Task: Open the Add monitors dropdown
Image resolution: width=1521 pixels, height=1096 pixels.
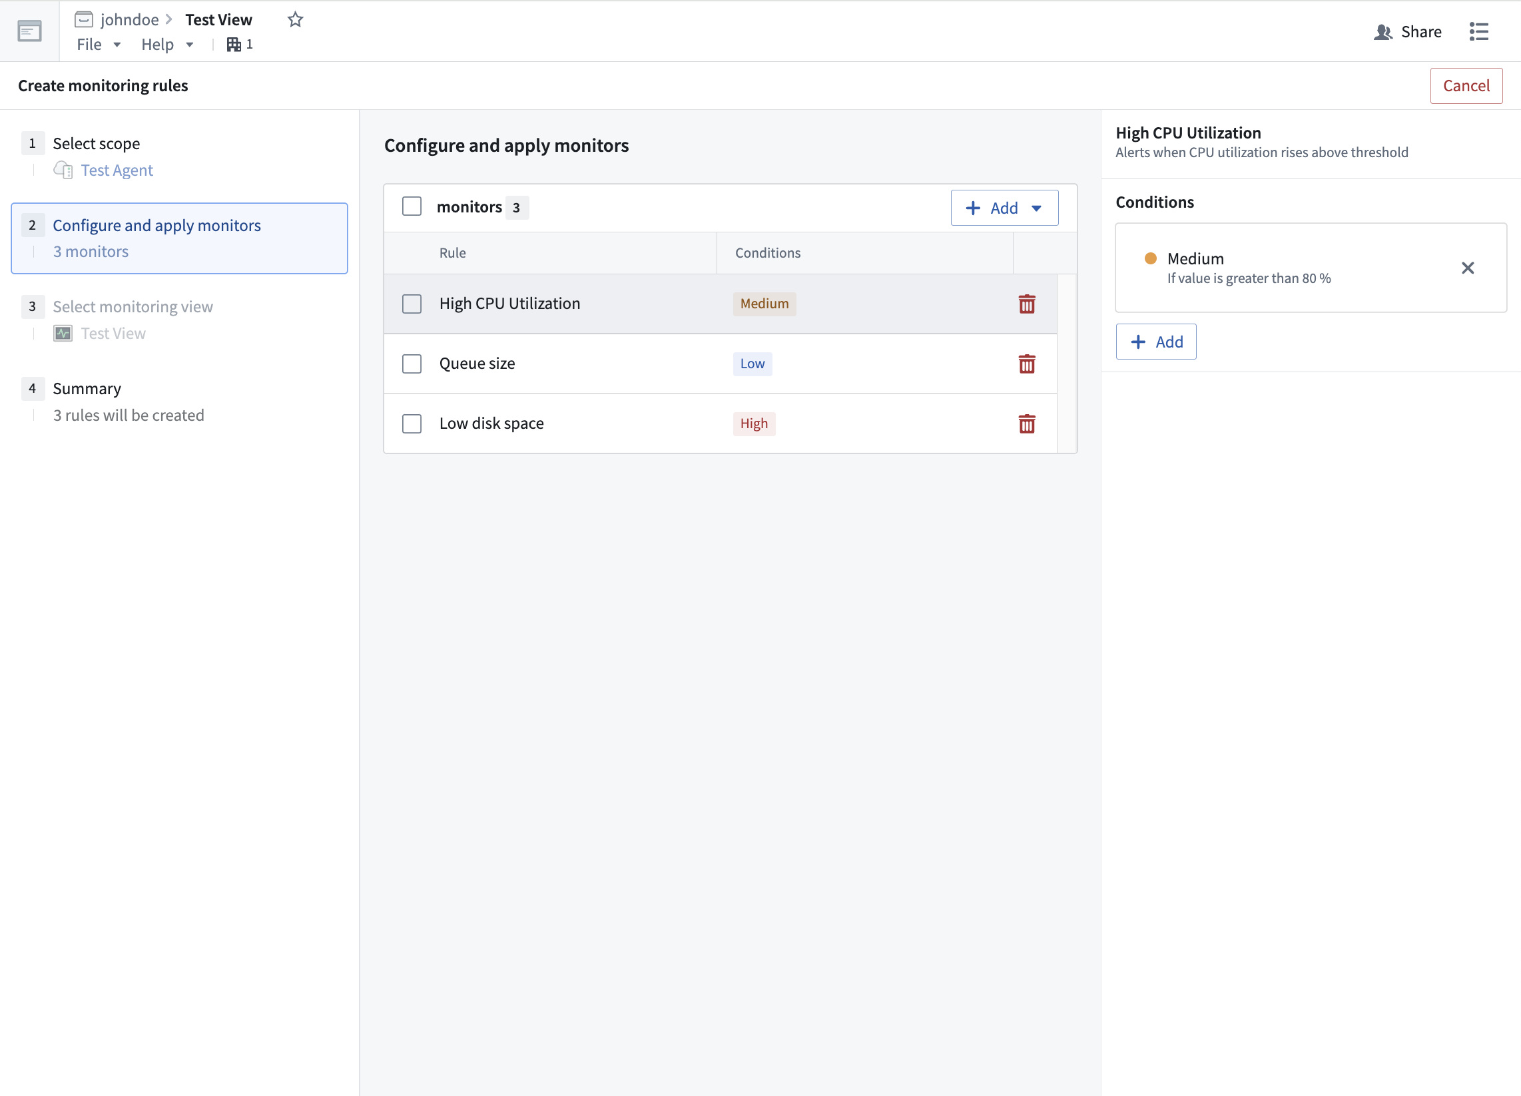Action: [x=1004, y=208]
